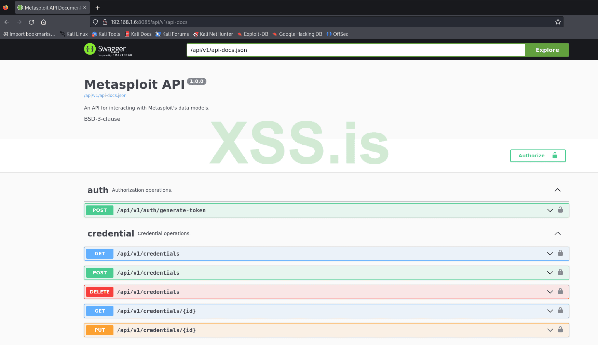Click the credential section heading
This screenshot has width=598, height=345.
(111, 233)
